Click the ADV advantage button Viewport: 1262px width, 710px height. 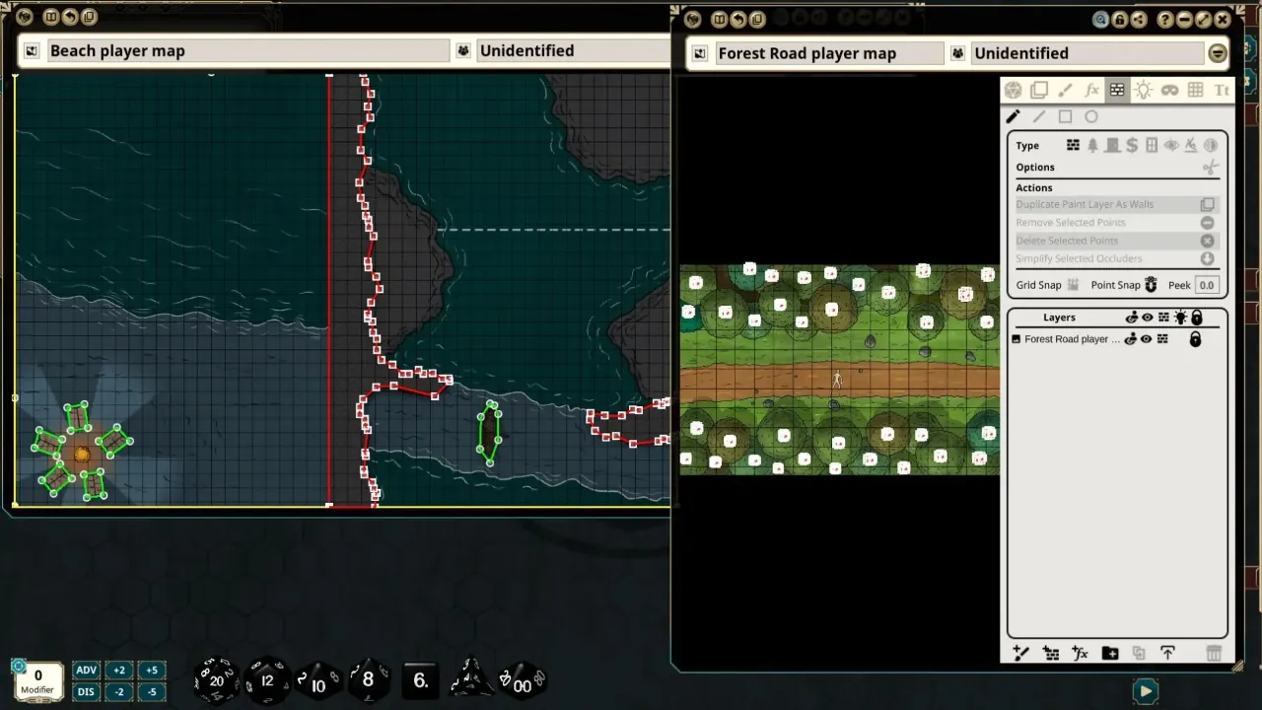click(86, 671)
